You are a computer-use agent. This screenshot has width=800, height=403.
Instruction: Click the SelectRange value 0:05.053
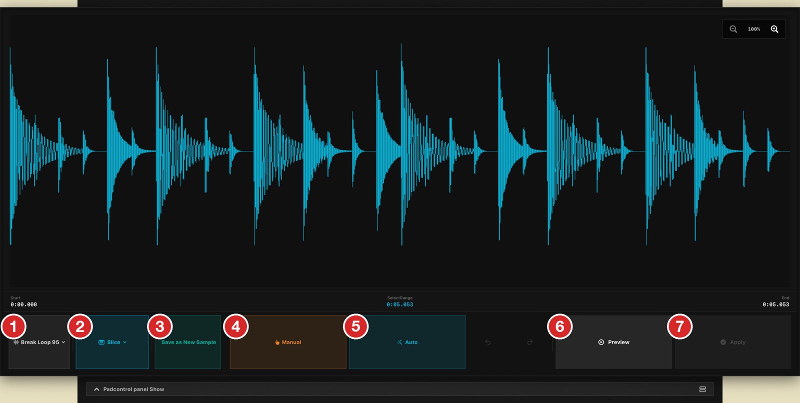coord(400,304)
